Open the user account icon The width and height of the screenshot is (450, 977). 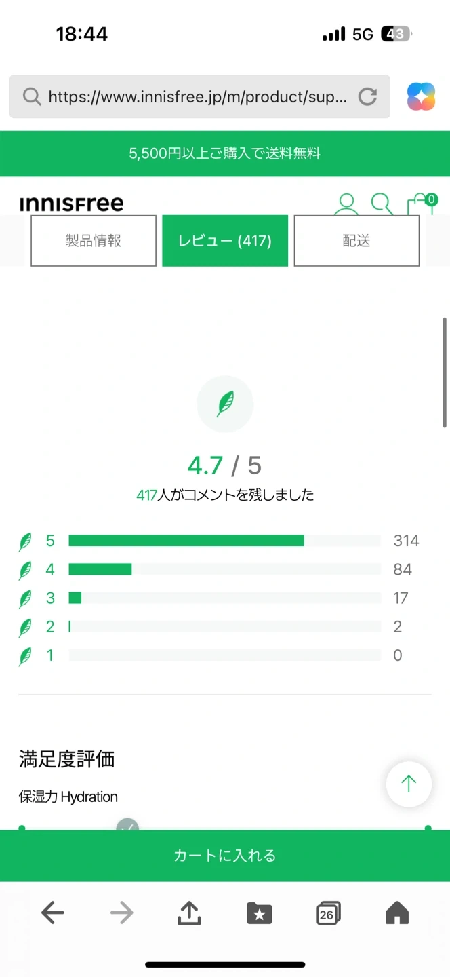(x=347, y=203)
